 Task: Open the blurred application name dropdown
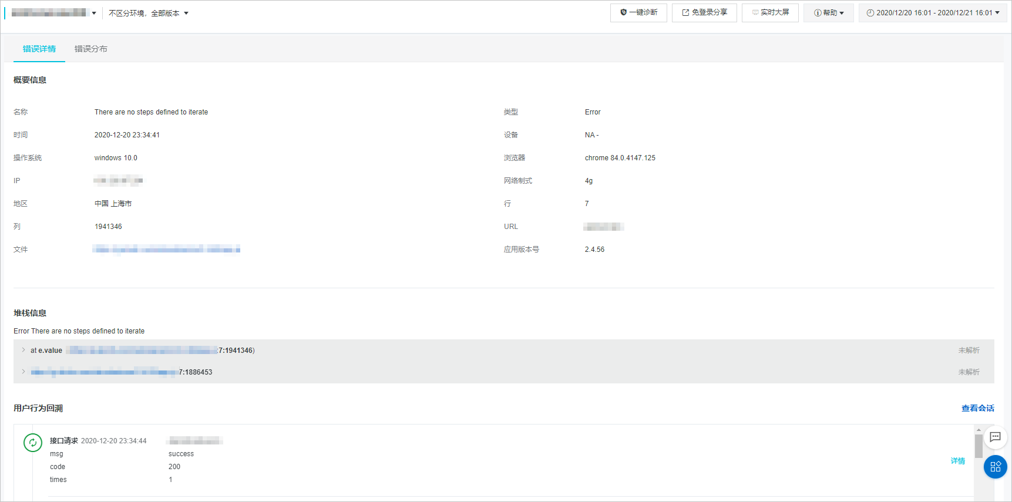pos(53,13)
